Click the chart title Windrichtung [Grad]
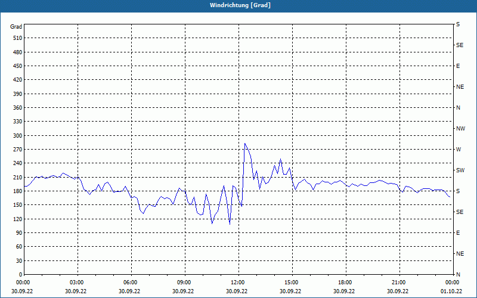The width and height of the screenshot is (477, 298). tap(240, 5)
